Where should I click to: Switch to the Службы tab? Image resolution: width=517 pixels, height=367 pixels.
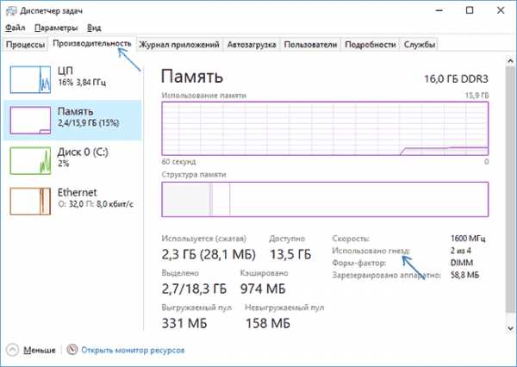[420, 45]
